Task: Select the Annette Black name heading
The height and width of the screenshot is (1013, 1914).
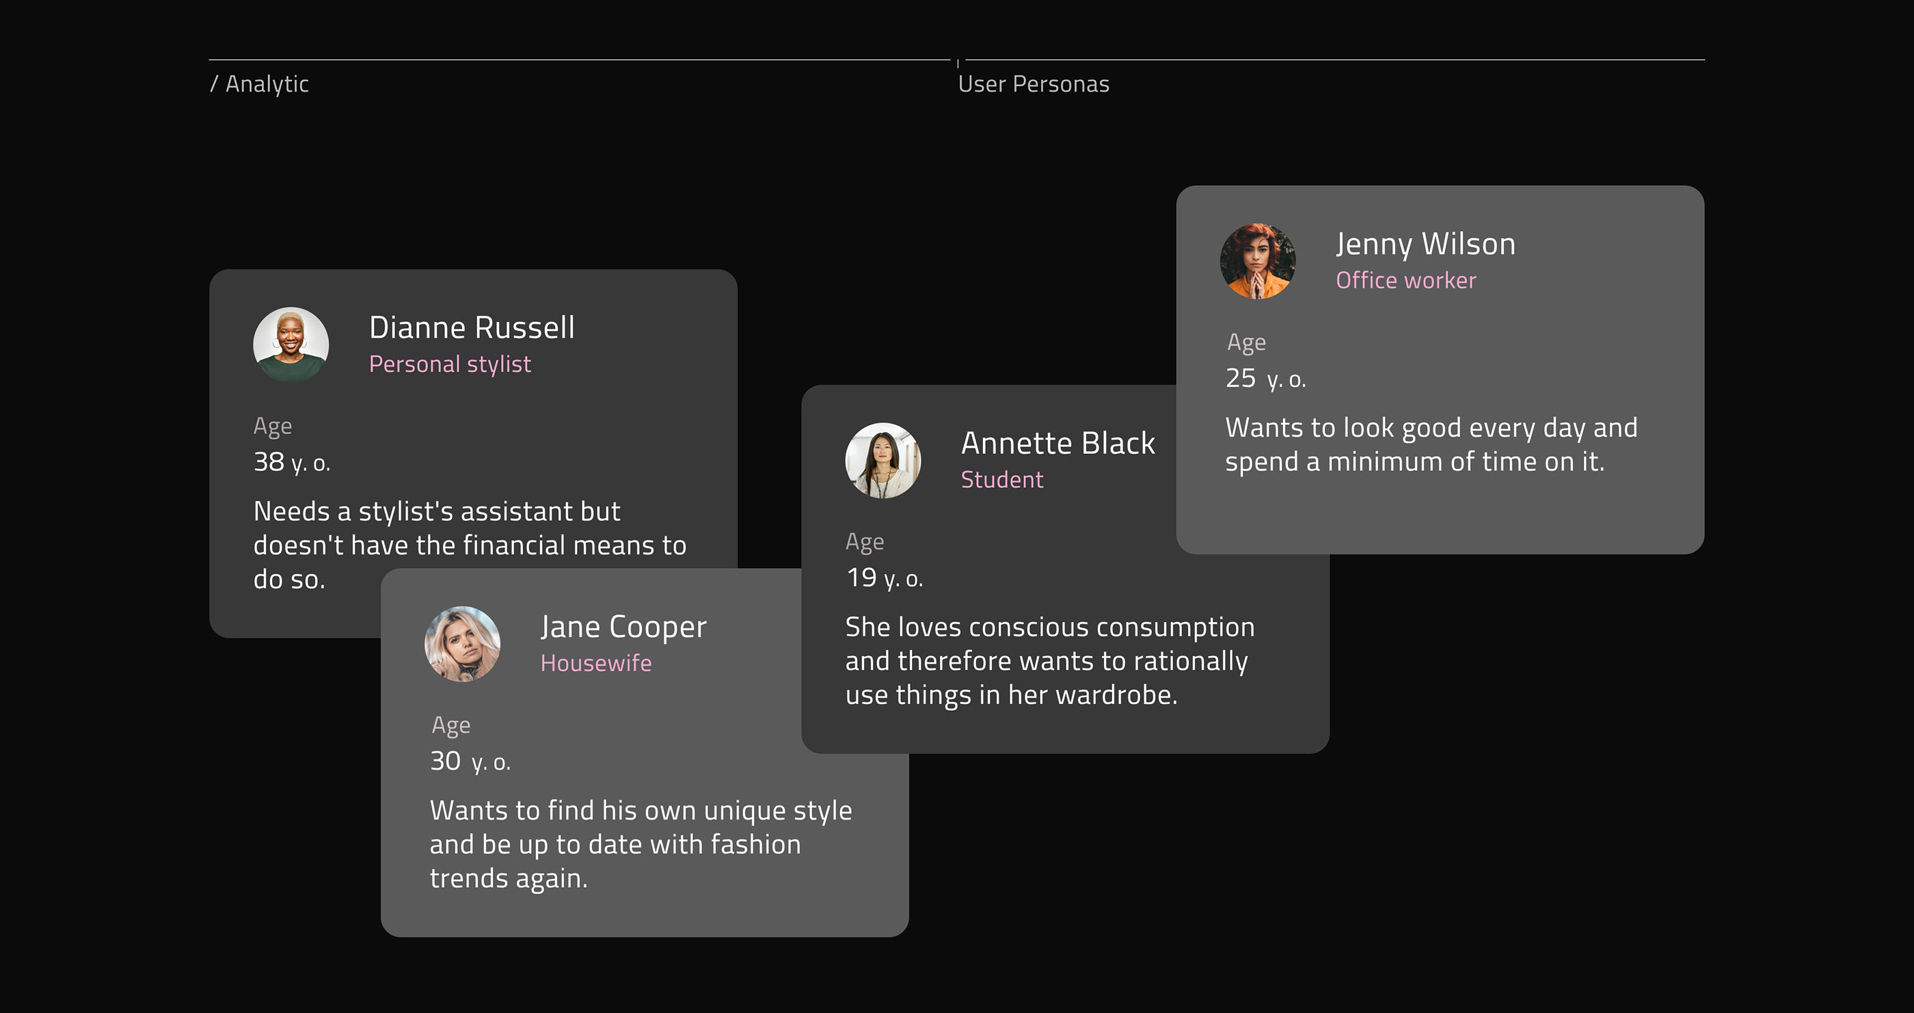Action: (x=1057, y=444)
